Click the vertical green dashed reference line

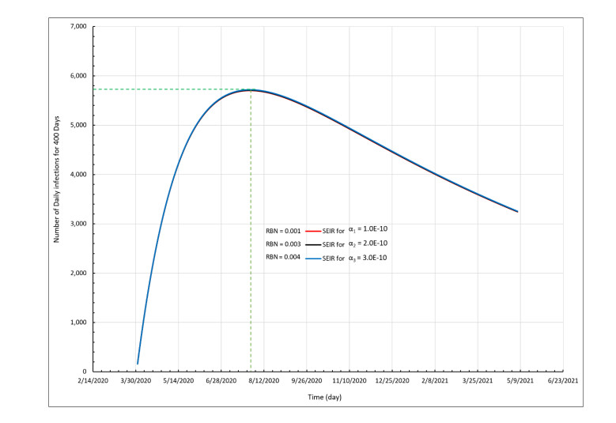(251, 237)
